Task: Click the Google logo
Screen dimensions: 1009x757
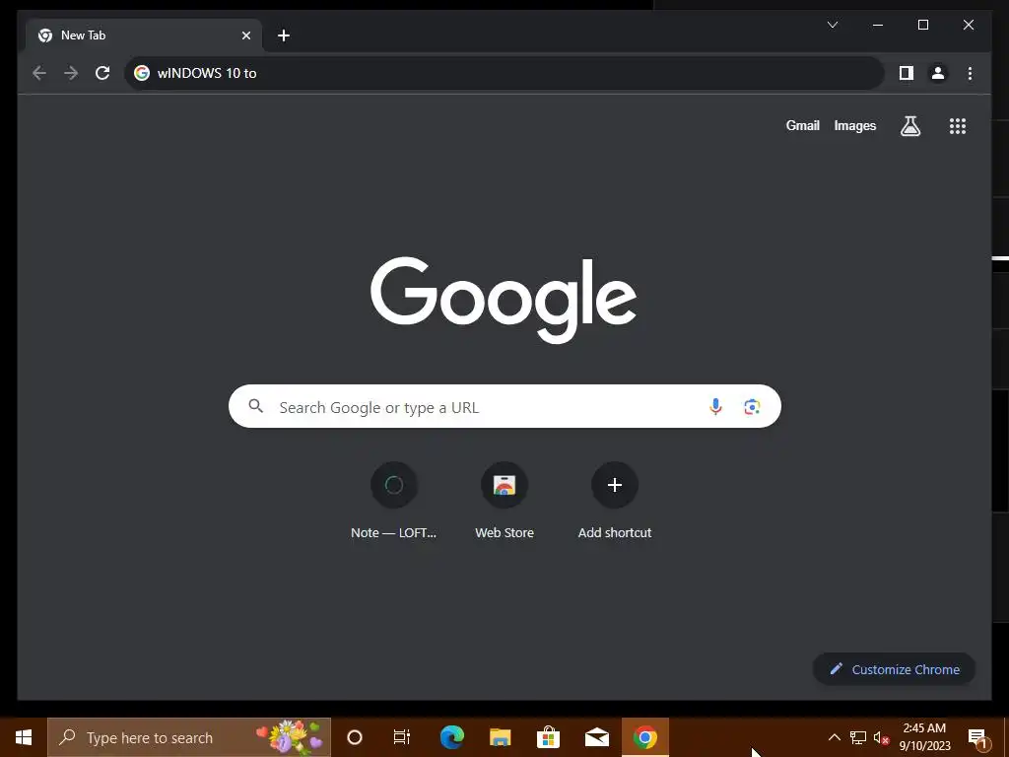Action: point(504,300)
